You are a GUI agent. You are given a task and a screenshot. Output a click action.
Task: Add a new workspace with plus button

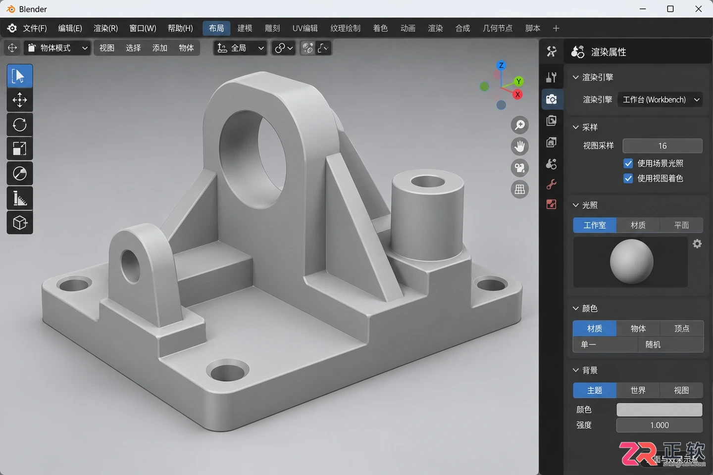click(556, 28)
